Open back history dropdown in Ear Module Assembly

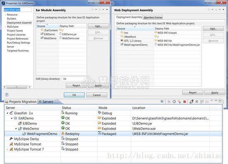[96, 10]
